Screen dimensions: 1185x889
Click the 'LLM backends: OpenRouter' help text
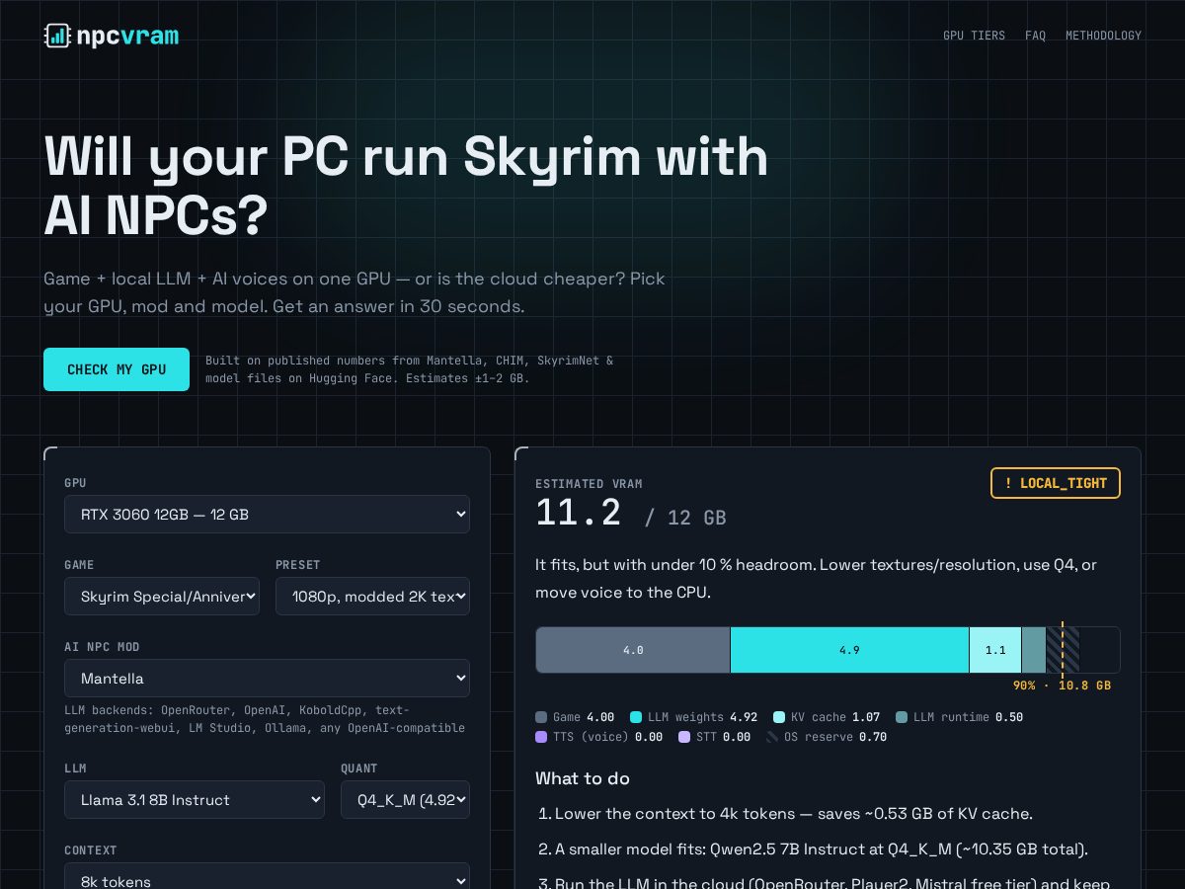[265, 719]
